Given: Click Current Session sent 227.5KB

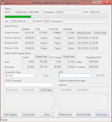Looking at the screenshot, I should [x=41, y=33].
